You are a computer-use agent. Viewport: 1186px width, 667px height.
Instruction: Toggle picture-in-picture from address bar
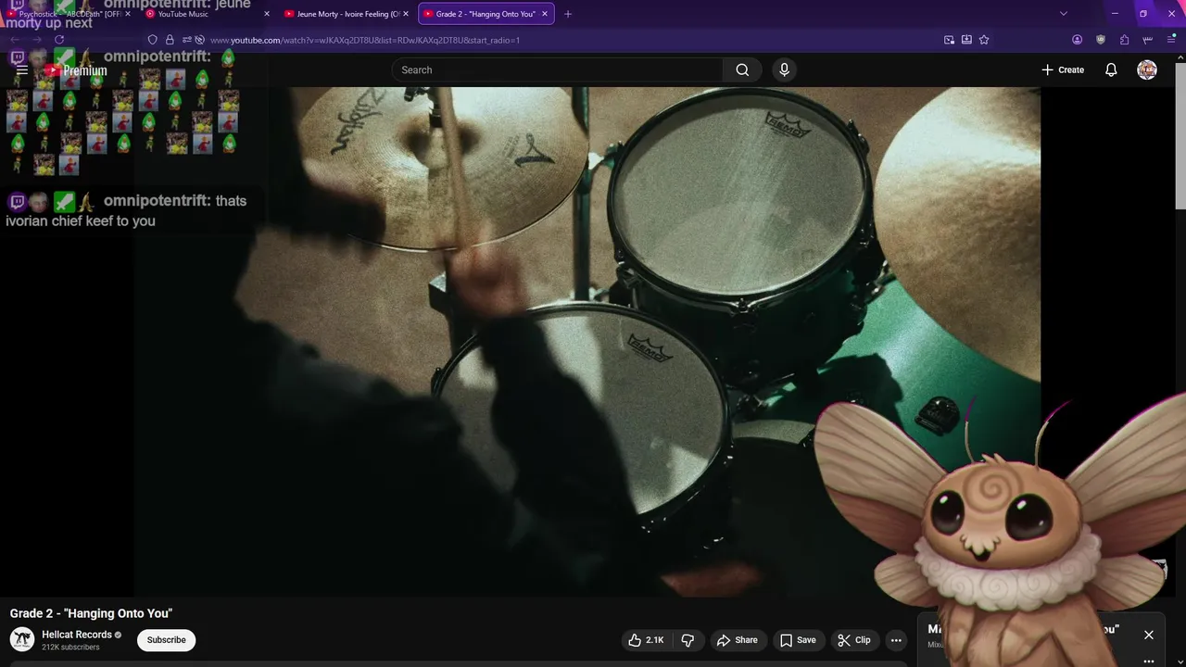pyautogui.click(x=949, y=40)
